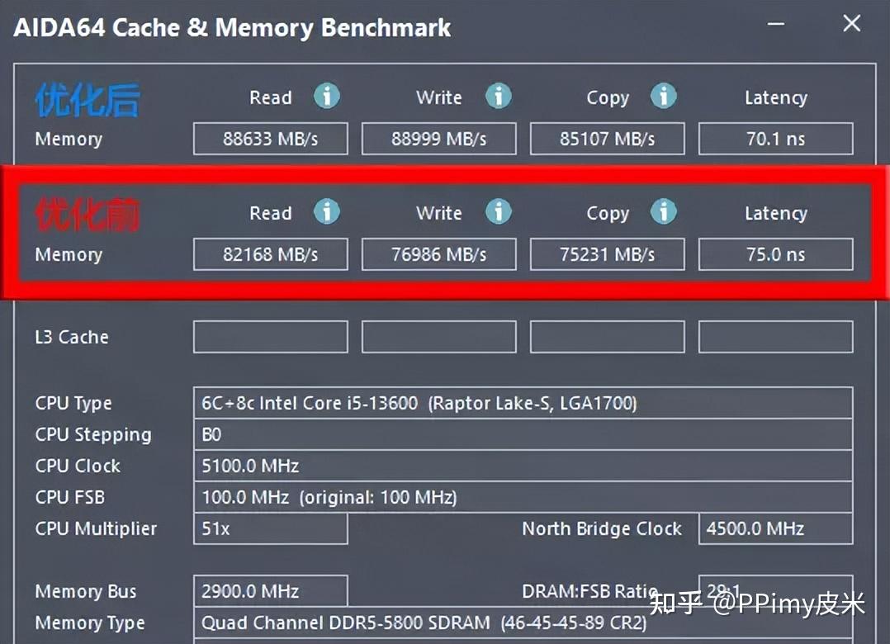Click the Memory Bus 2900.0 MHz field
The width and height of the screenshot is (890, 644).
pyautogui.click(x=271, y=591)
